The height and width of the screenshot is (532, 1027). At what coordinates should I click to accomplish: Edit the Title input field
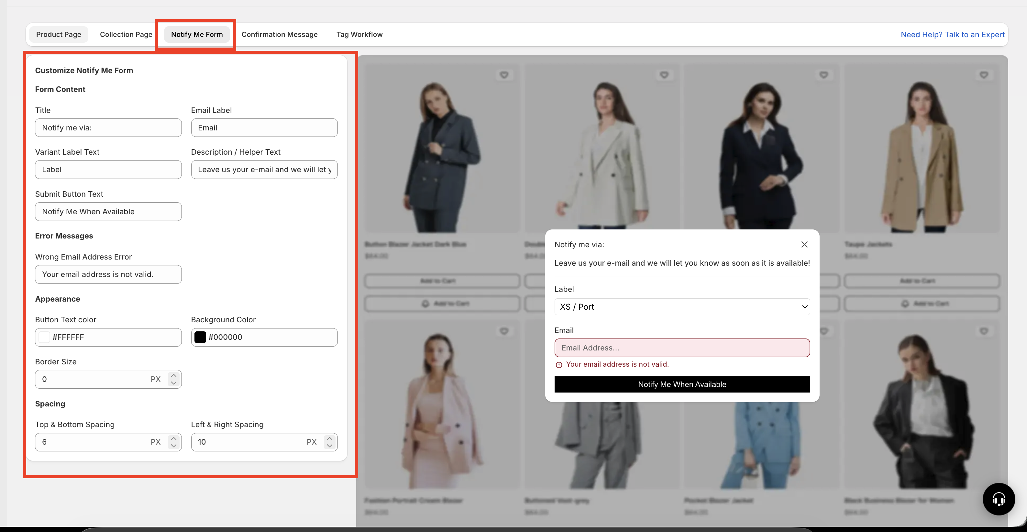(x=108, y=127)
